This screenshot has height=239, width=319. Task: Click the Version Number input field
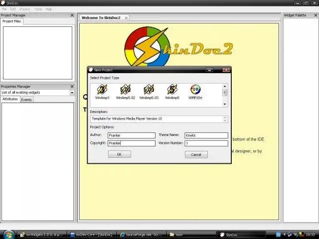click(206, 143)
